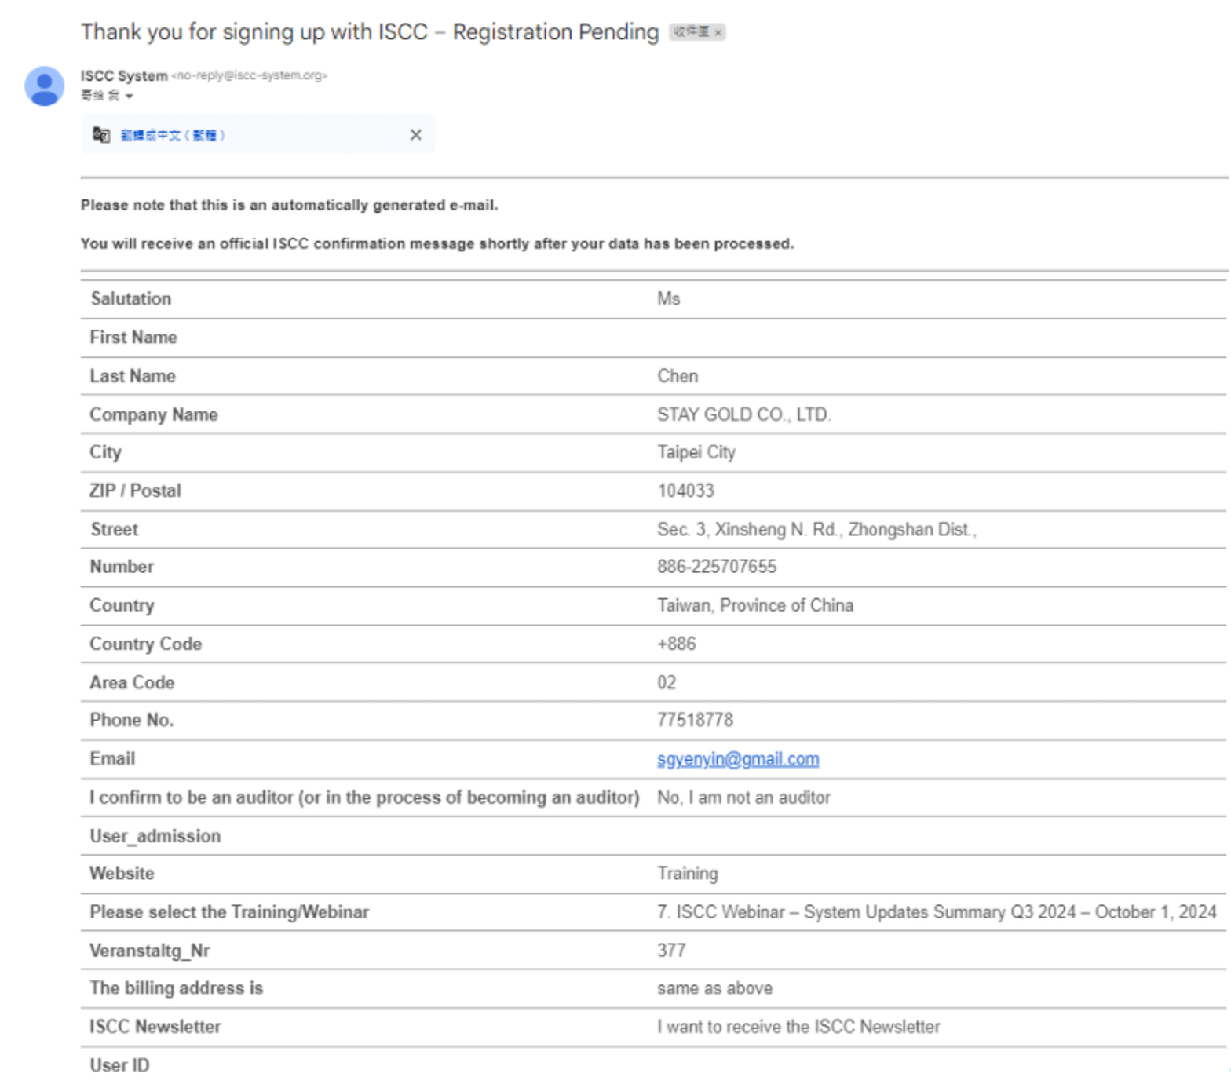Image resolution: width=1231 pixels, height=1088 pixels.
Task: Click the Phone No. label
Action: point(132,720)
